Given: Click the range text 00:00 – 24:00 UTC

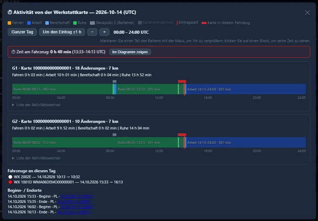Looking at the screenshot, I should tap(131, 32).
